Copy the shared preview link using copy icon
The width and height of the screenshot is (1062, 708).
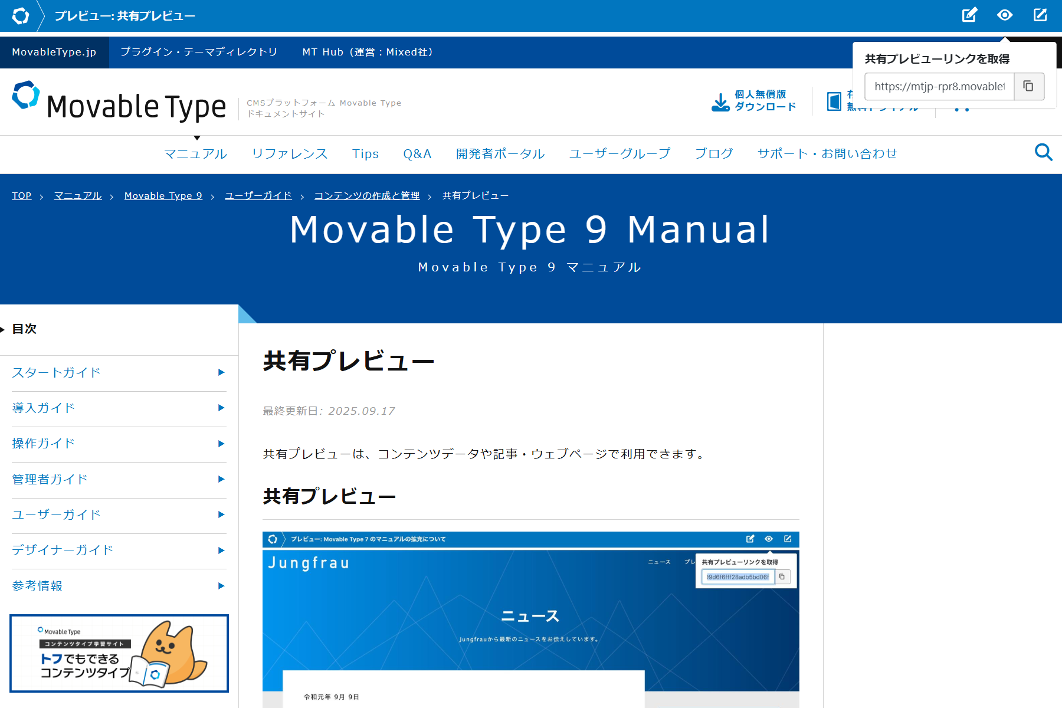coord(1029,86)
